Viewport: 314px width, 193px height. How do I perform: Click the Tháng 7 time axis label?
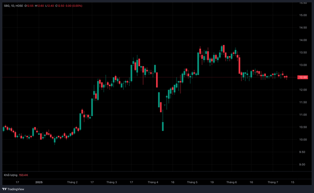[x=273, y=182]
